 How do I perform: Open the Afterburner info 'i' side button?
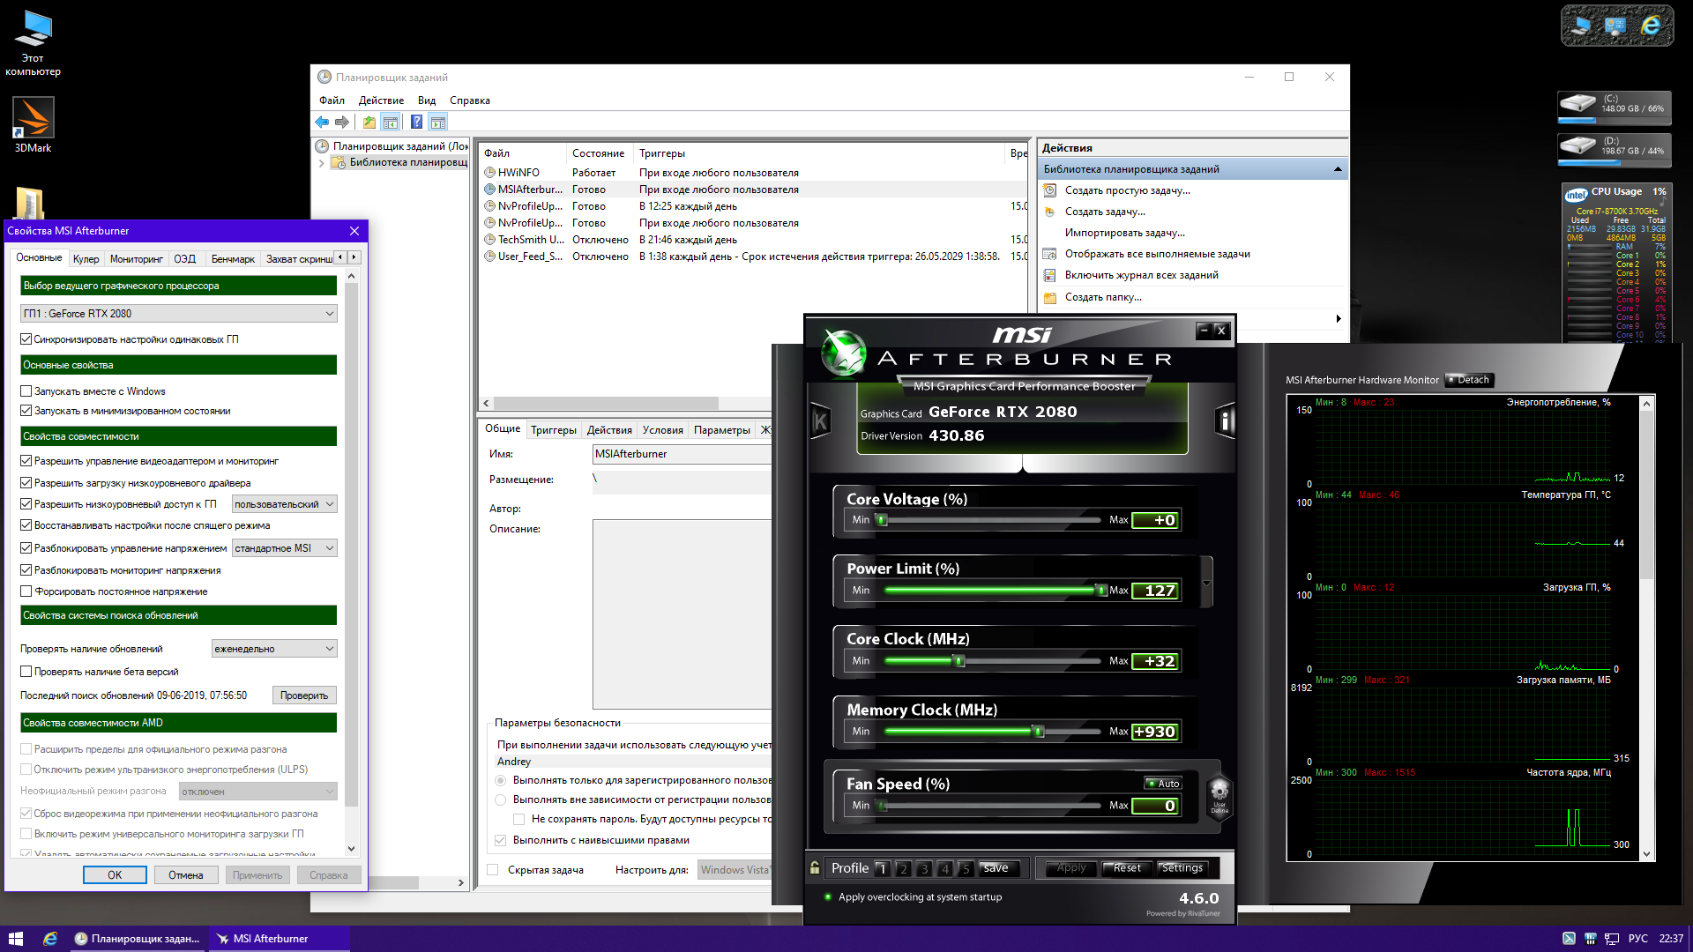click(x=1225, y=421)
